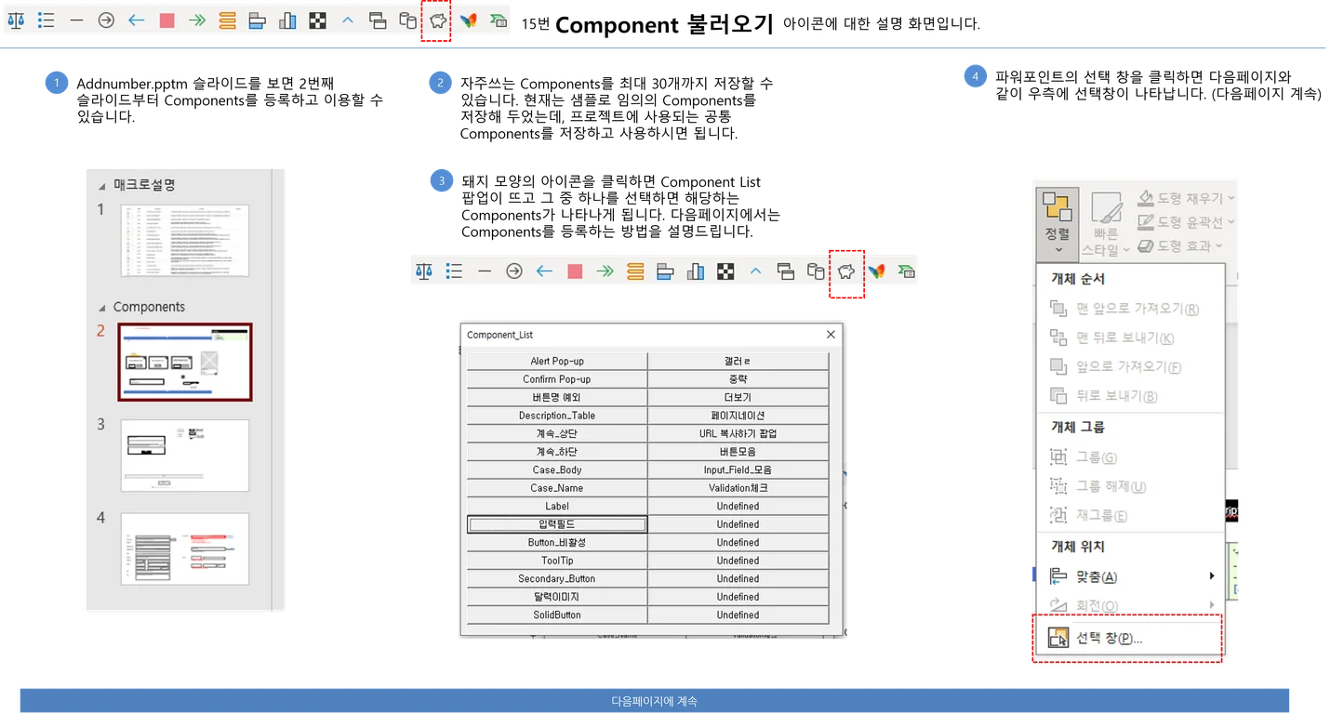Select the 그룹 해제(U) menu item
The width and height of the screenshot is (1330, 714).
point(1131,486)
